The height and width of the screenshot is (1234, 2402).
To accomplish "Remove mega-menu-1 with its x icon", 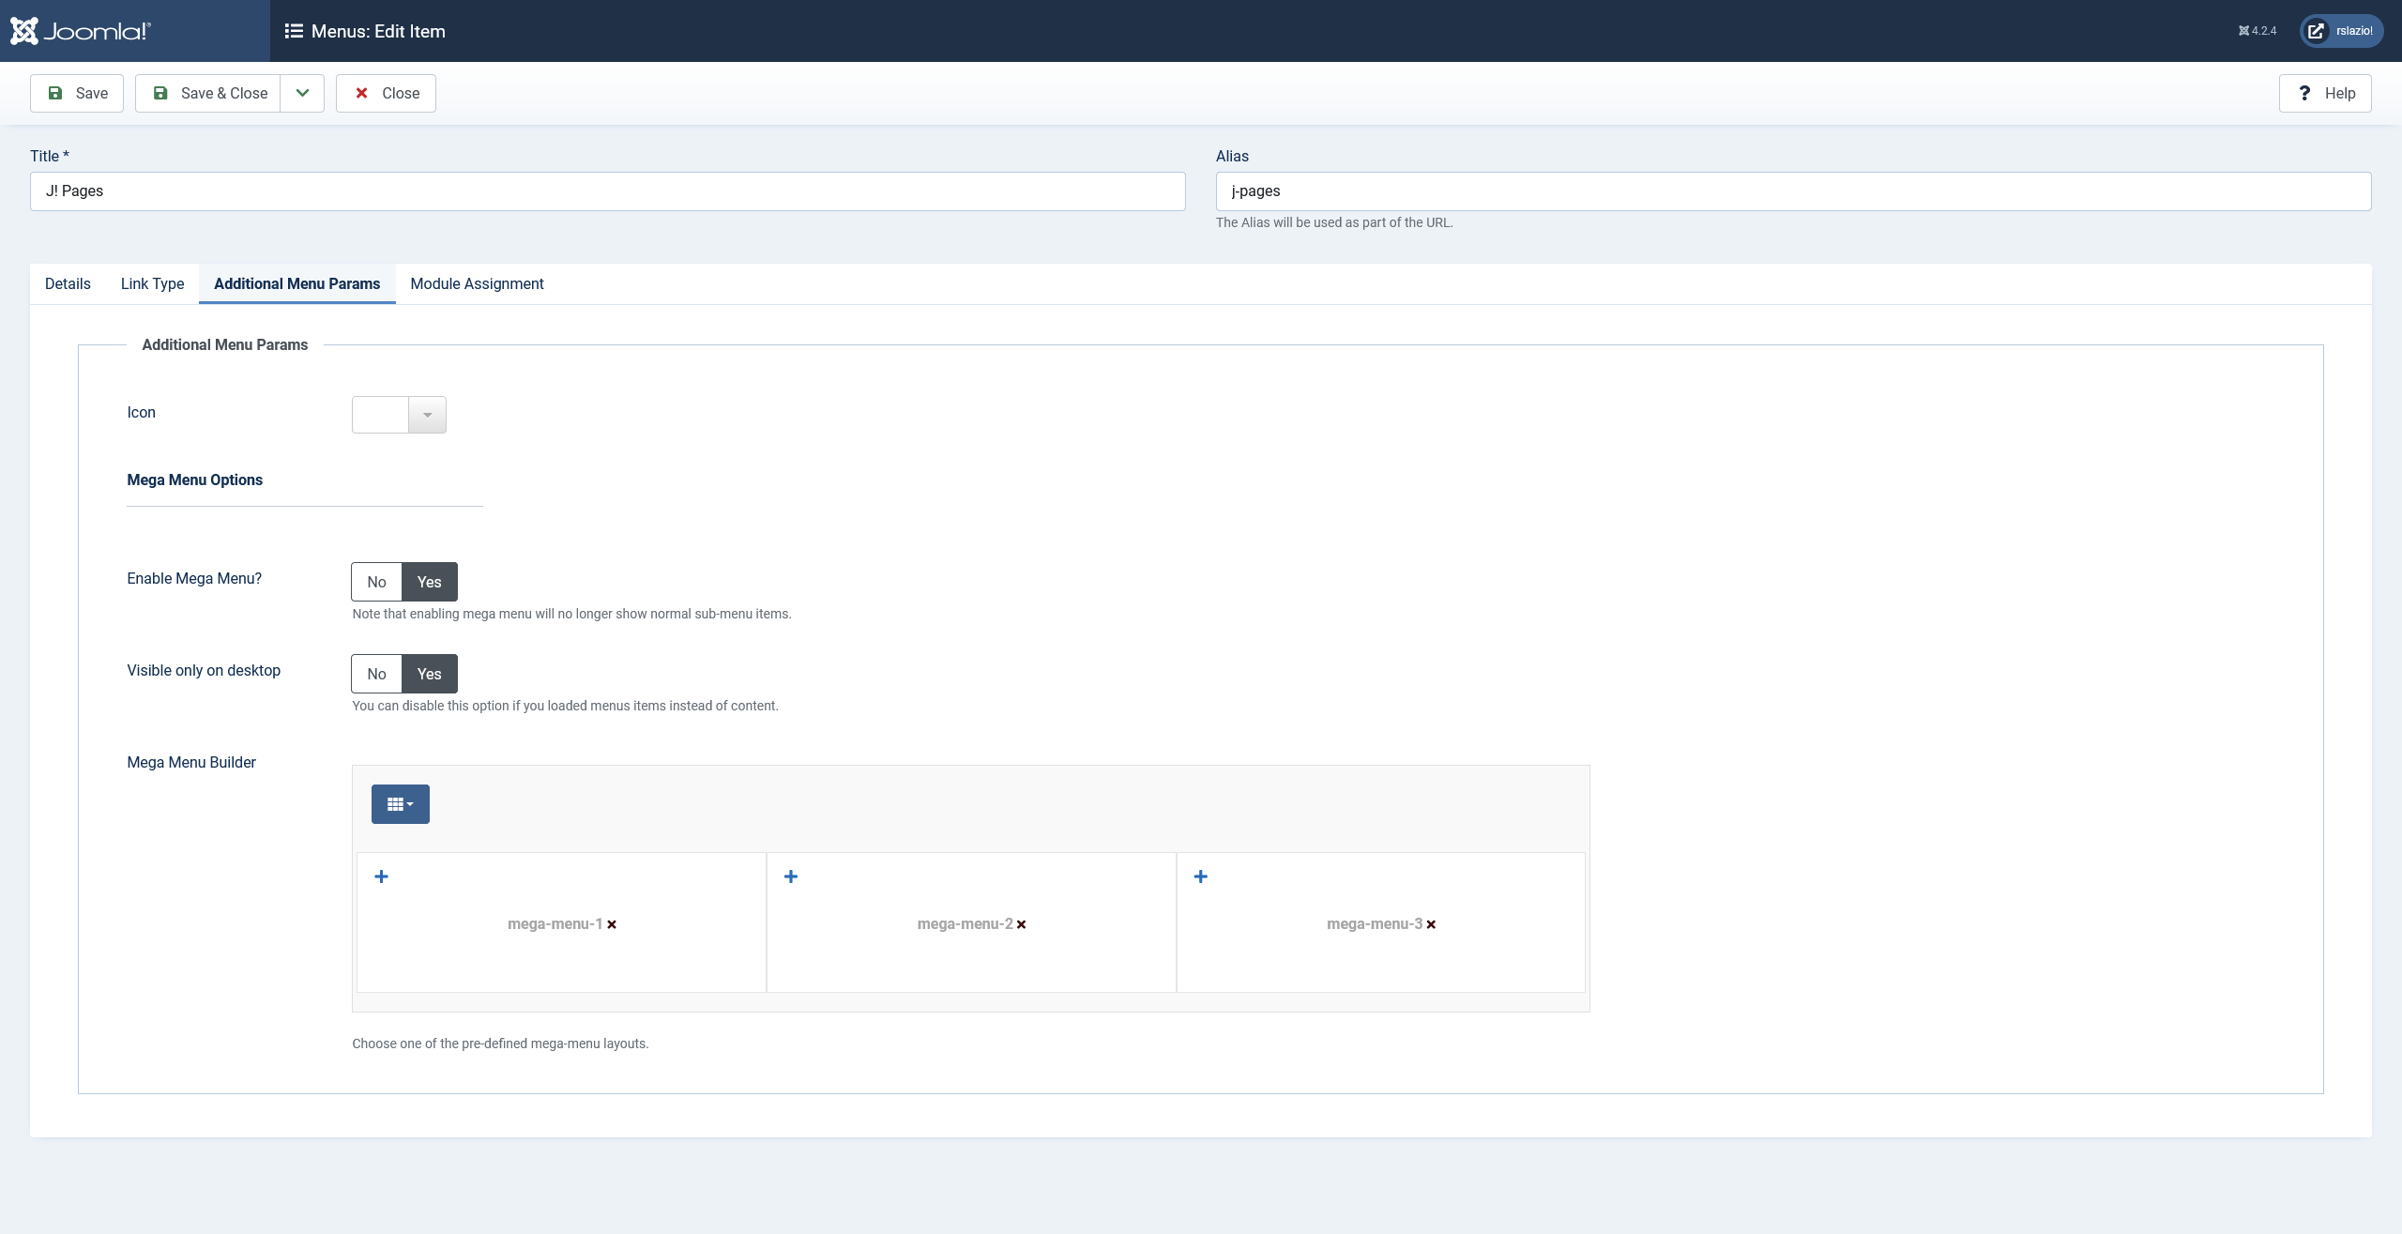I will coord(612,924).
